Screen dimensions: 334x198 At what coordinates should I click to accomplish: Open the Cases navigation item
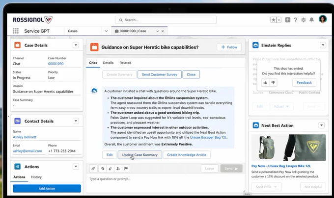point(73,31)
